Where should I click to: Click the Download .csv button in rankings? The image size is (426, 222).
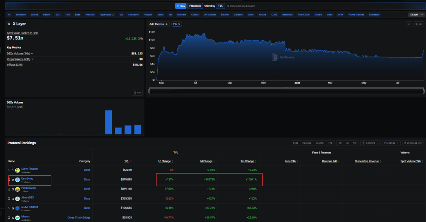click(x=413, y=143)
